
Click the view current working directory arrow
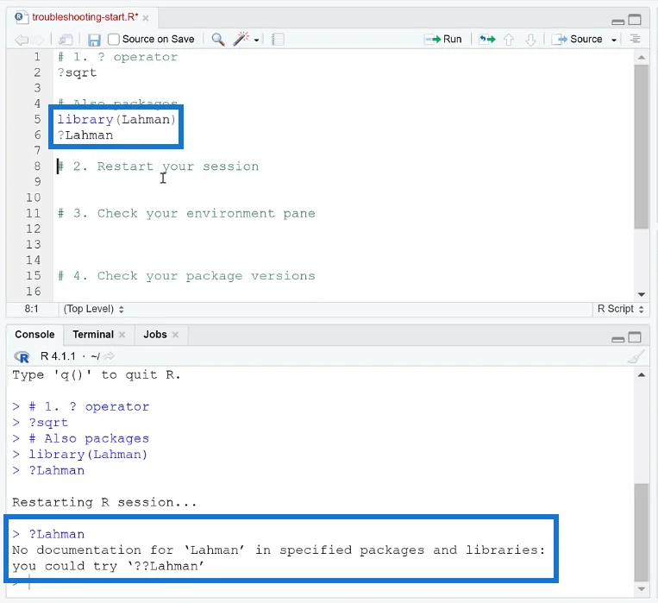[109, 356]
